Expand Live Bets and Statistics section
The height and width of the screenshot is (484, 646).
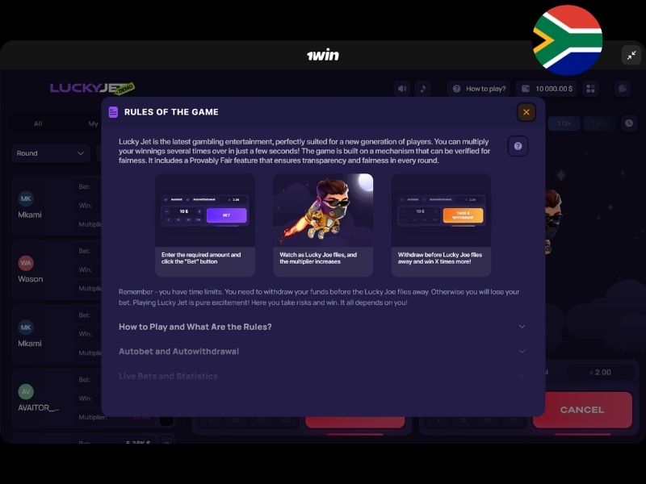[321, 376]
